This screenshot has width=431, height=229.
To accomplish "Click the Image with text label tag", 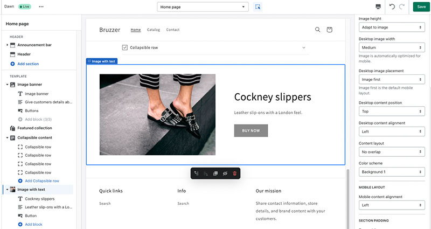I will [x=102, y=61].
